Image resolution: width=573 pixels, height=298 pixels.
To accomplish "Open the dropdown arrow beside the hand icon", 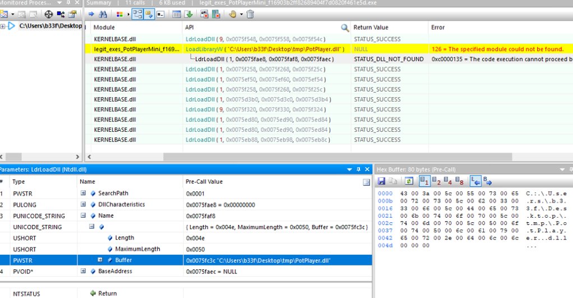I will [x=241, y=15].
